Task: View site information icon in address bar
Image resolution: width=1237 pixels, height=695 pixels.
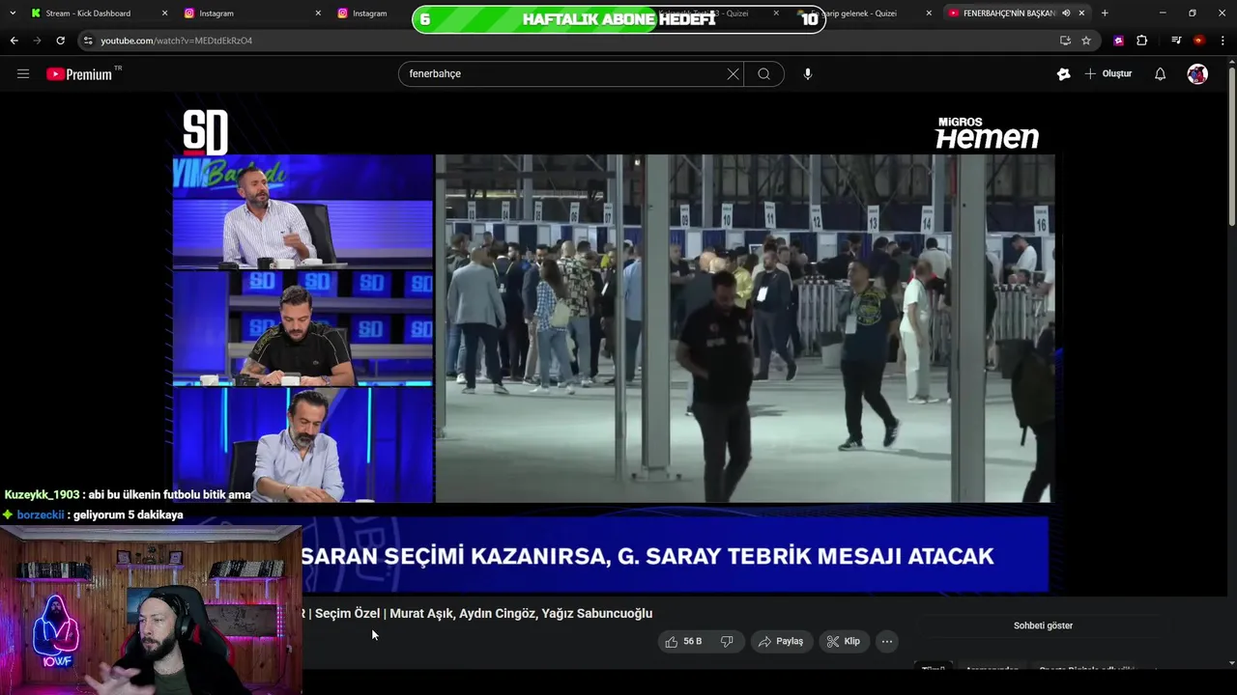Action: point(88,41)
